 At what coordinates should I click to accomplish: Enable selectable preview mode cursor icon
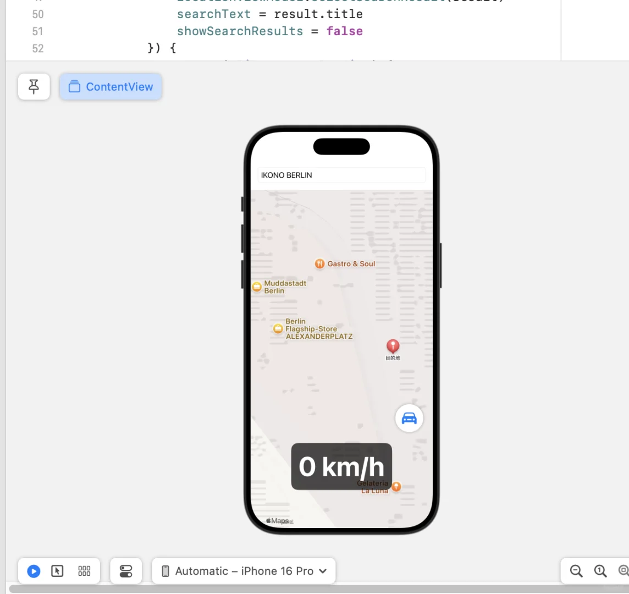(x=58, y=571)
